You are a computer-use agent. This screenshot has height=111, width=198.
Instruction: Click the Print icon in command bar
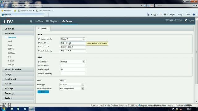[x=165, y=14]
